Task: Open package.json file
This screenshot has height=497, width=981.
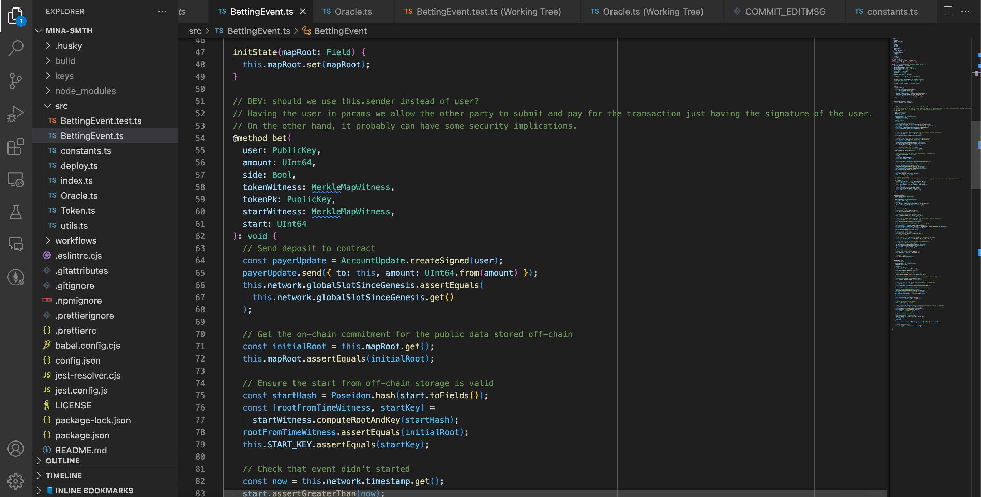Action: coord(105,435)
